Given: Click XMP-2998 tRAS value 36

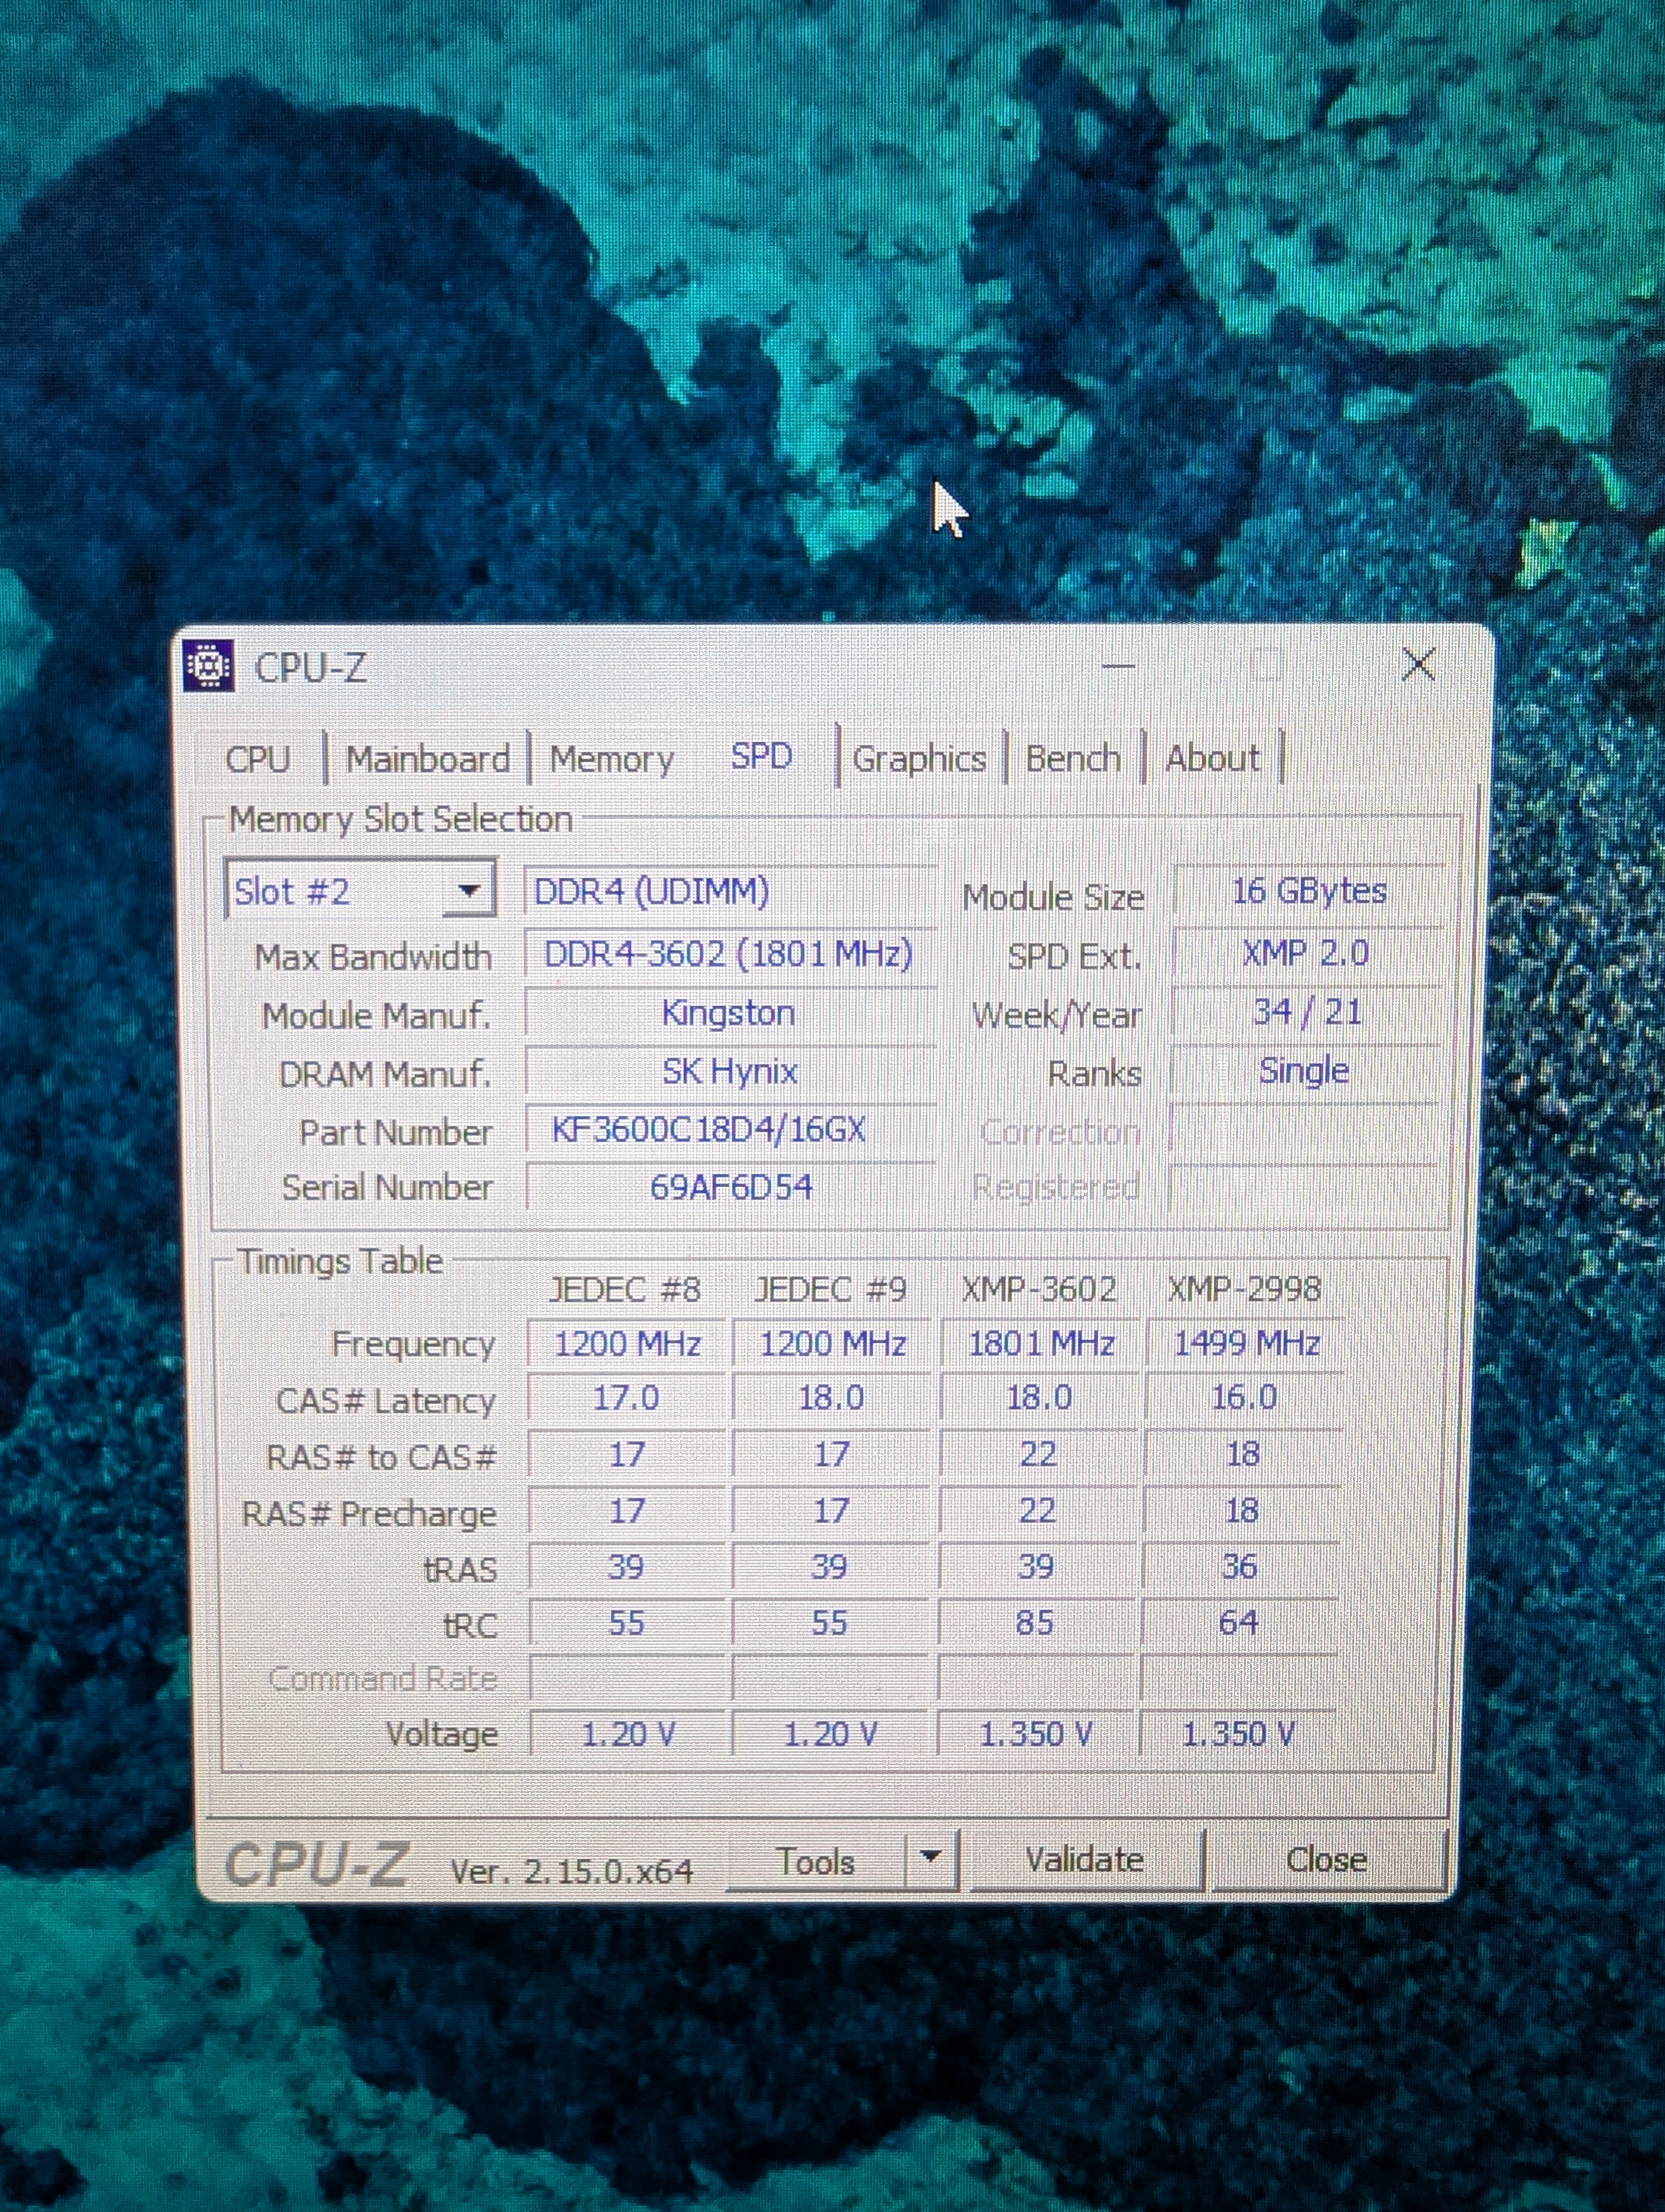Looking at the screenshot, I should pyautogui.click(x=1239, y=1566).
